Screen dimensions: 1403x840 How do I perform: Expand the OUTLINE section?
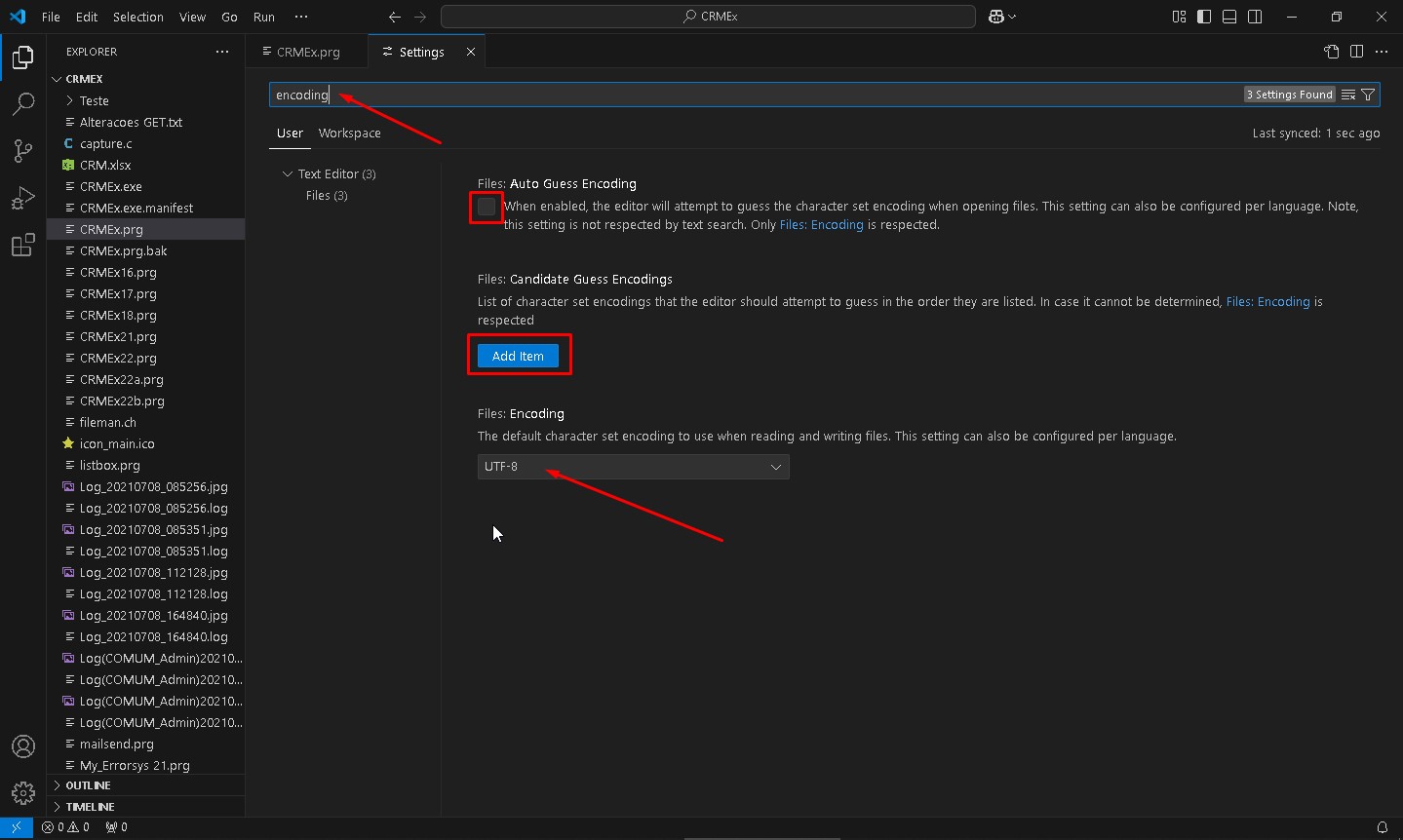pyautogui.click(x=88, y=785)
